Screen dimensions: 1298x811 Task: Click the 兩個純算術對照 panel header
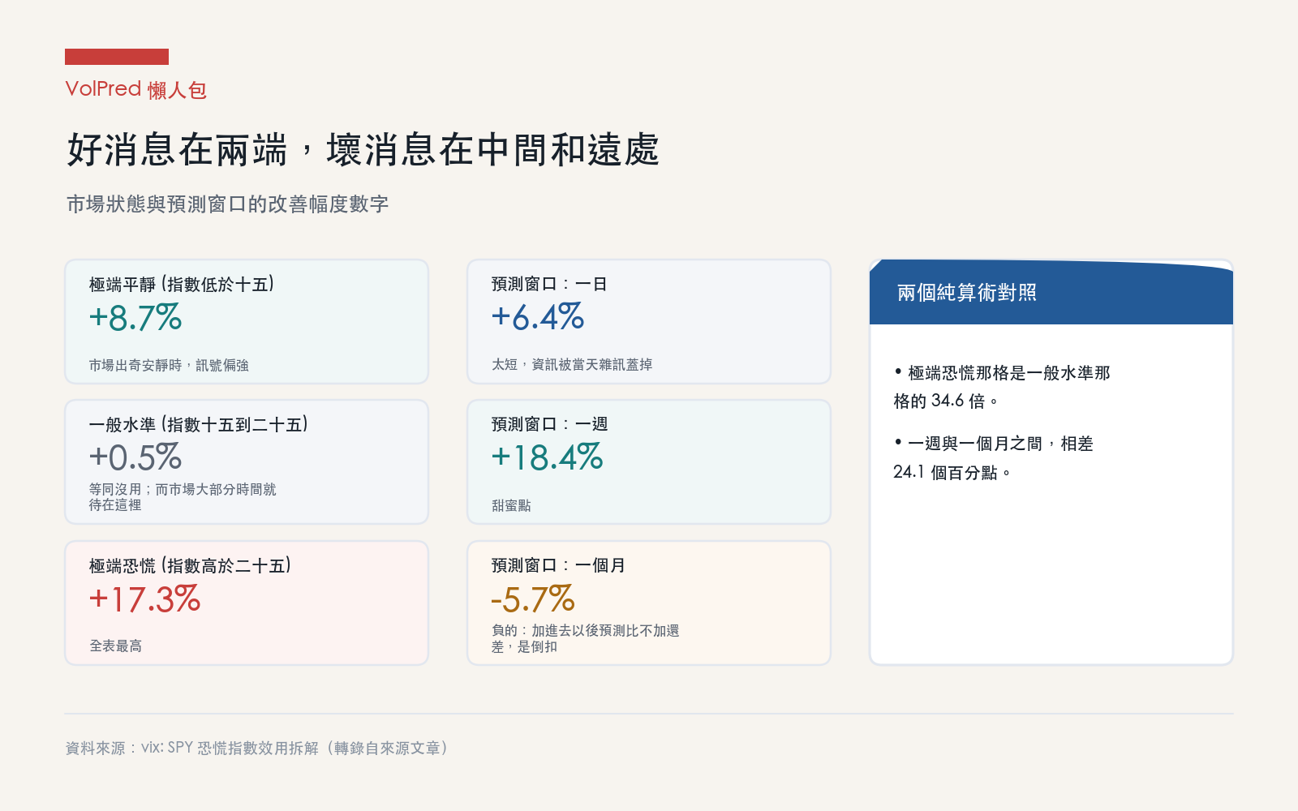click(x=1051, y=292)
